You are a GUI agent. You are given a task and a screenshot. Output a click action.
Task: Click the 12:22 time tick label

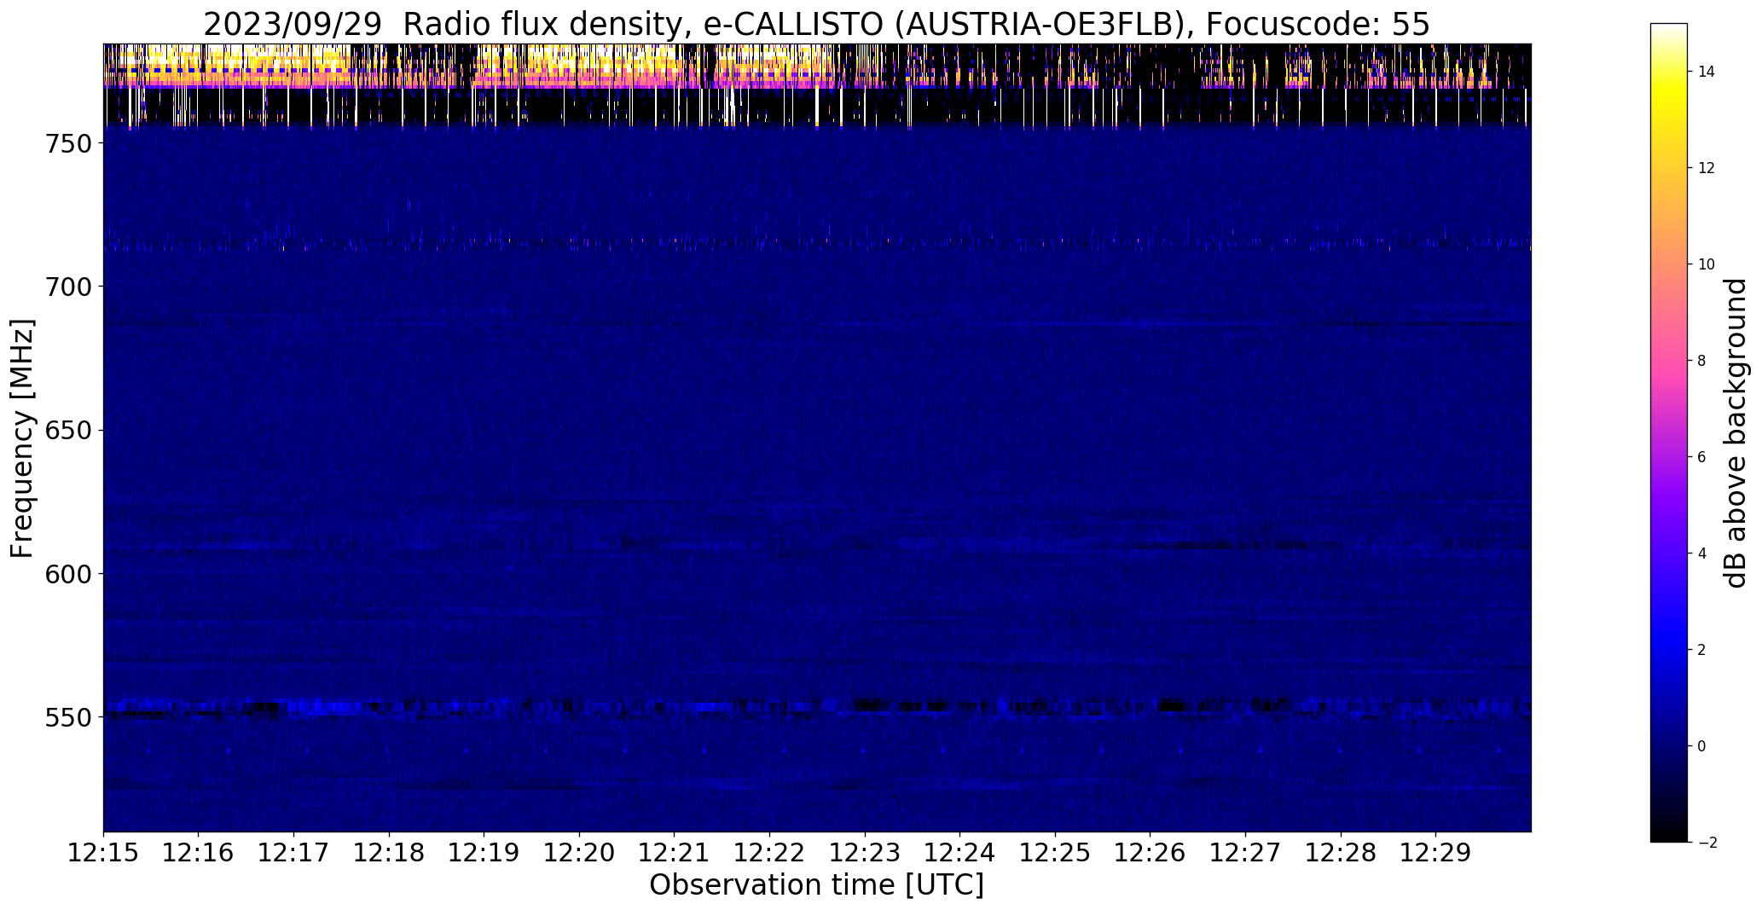(770, 853)
